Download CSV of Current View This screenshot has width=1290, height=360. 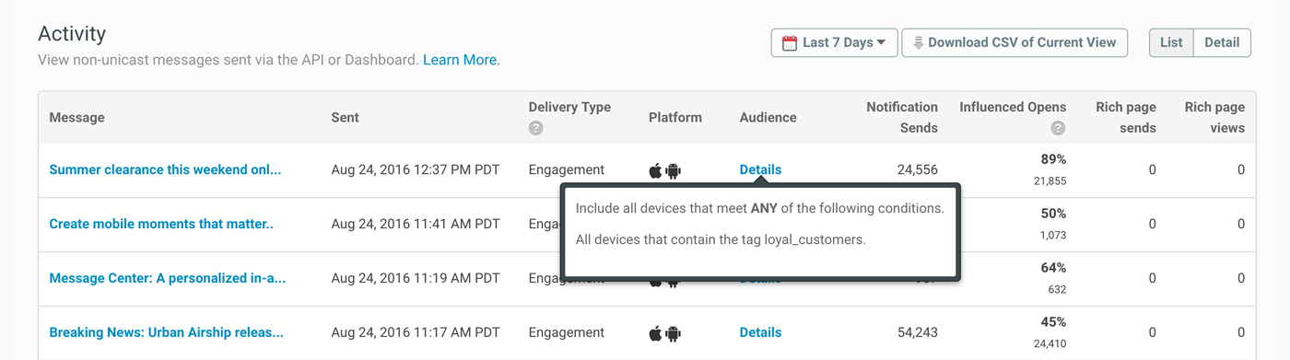(1014, 42)
